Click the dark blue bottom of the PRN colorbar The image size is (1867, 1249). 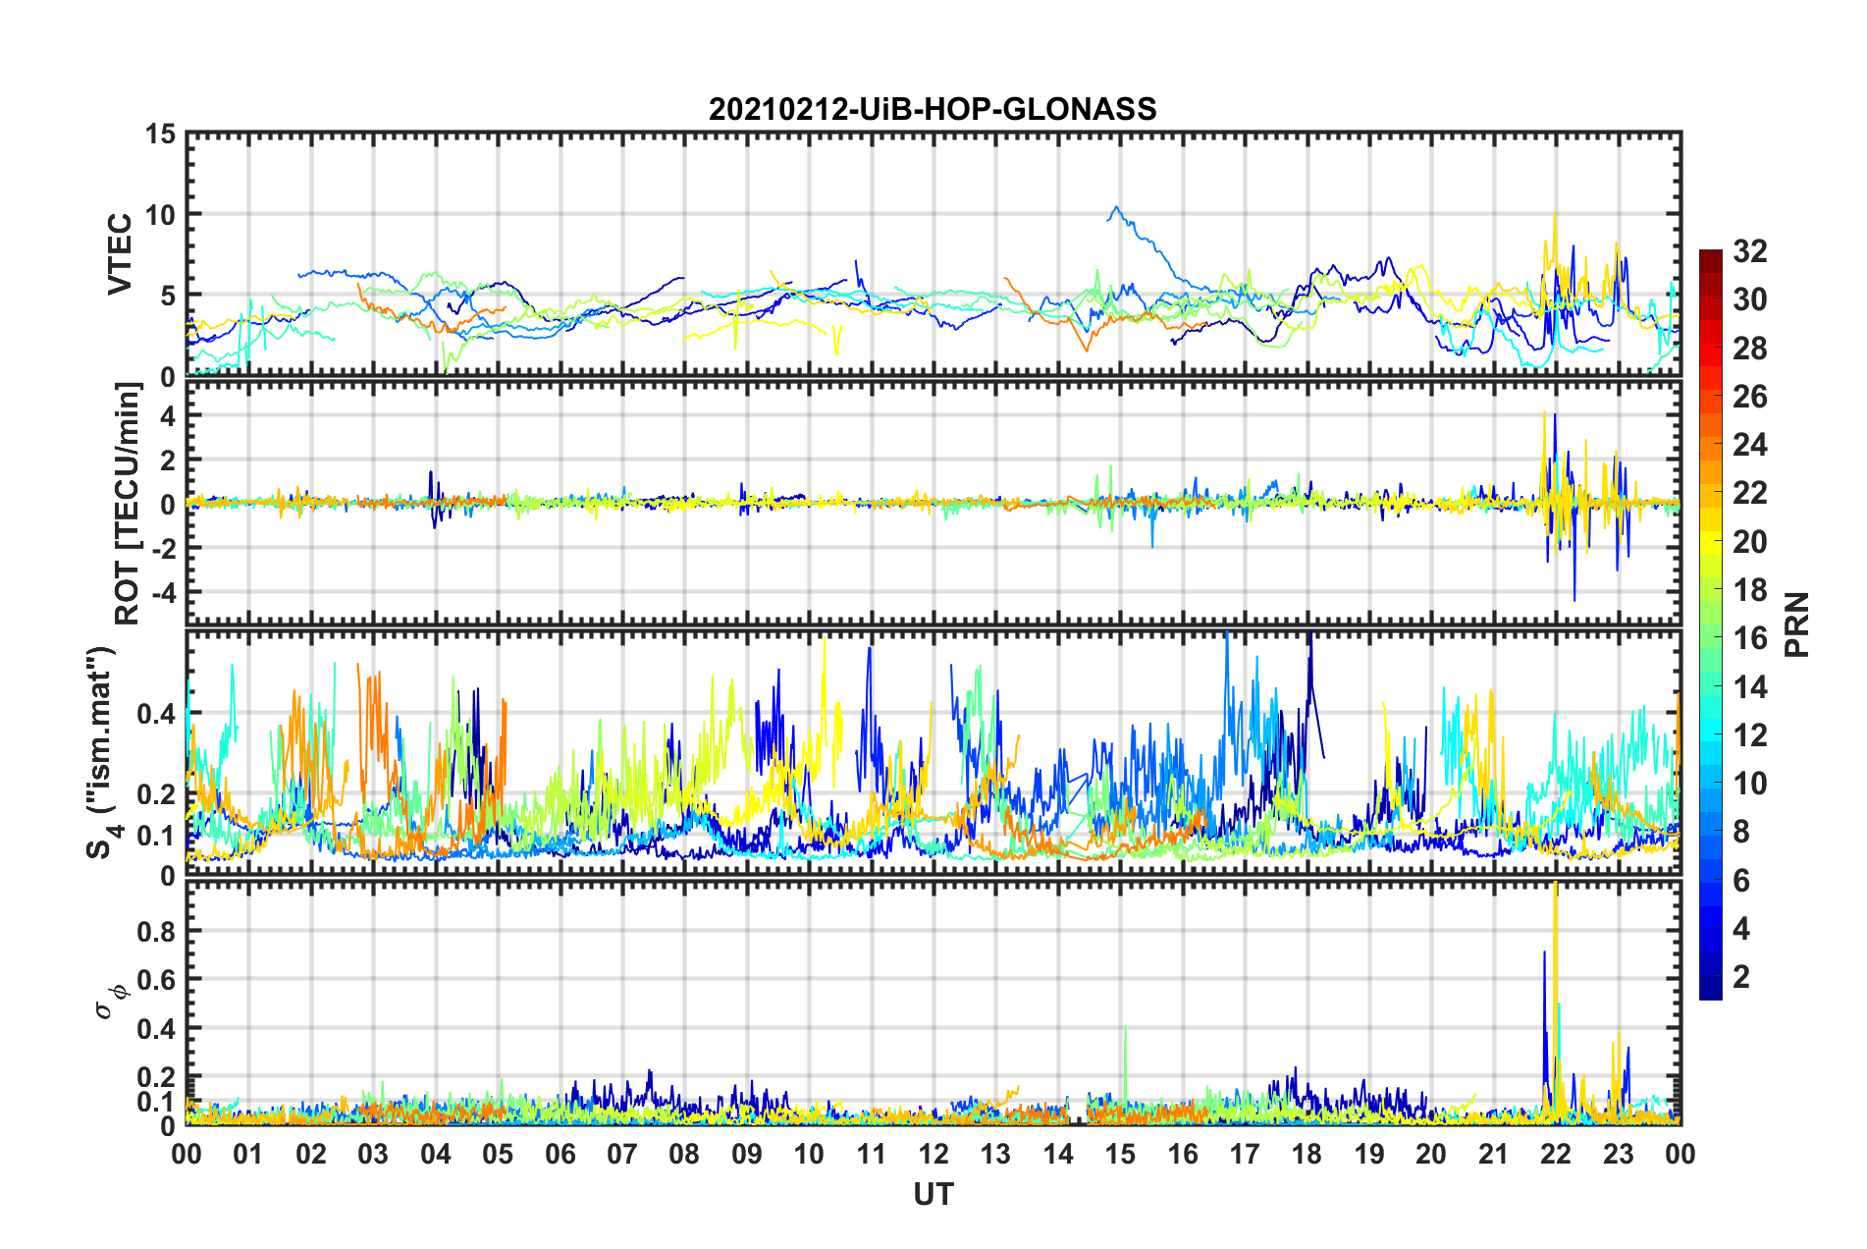(x=1710, y=990)
